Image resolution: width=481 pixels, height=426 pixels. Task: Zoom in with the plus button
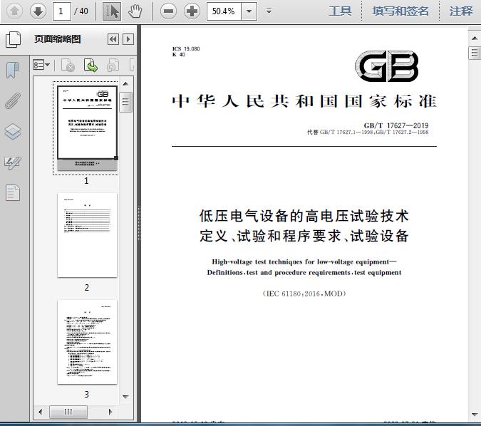pyautogui.click(x=192, y=11)
